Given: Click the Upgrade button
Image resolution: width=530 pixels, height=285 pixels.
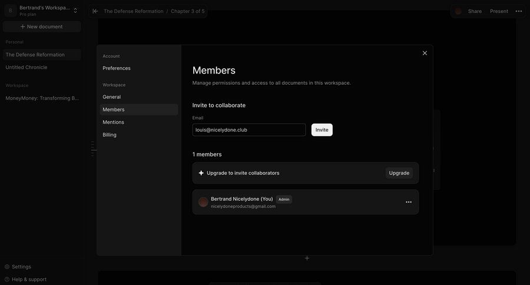Looking at the screenshot, I should coord(399,173).
